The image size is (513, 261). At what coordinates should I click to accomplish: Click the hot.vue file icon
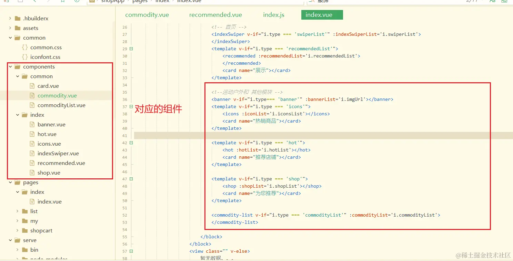click(32, 134)
